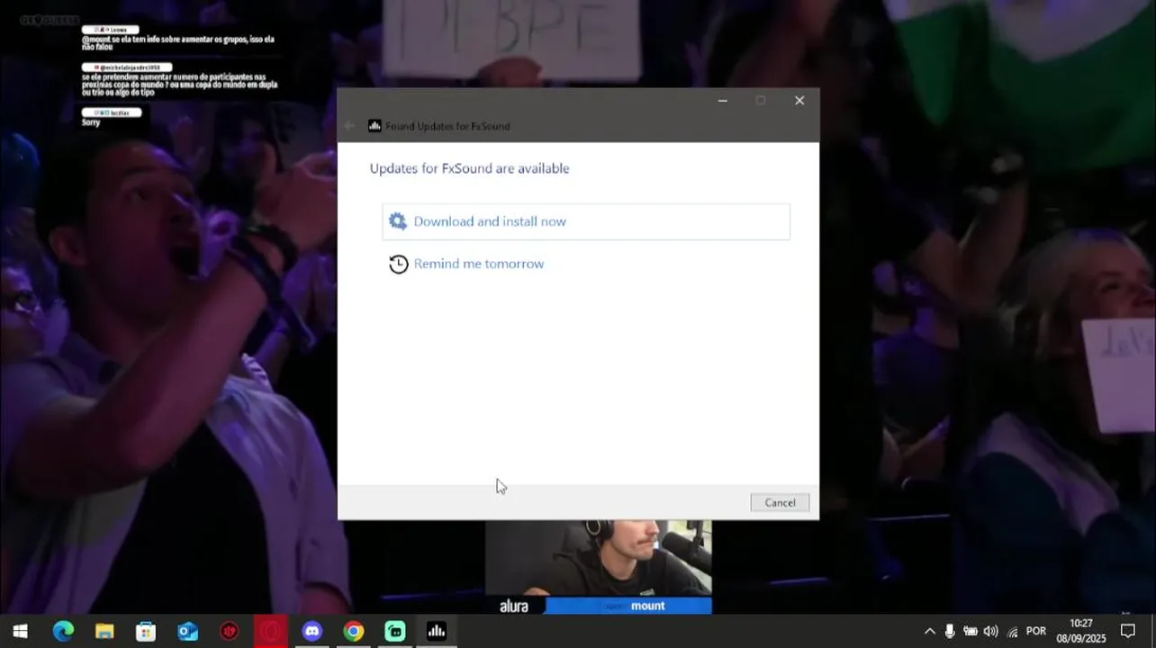This screenshot has width=1156, height=648.
Task: Click the alura label under webcam
Action: point(514,606)
